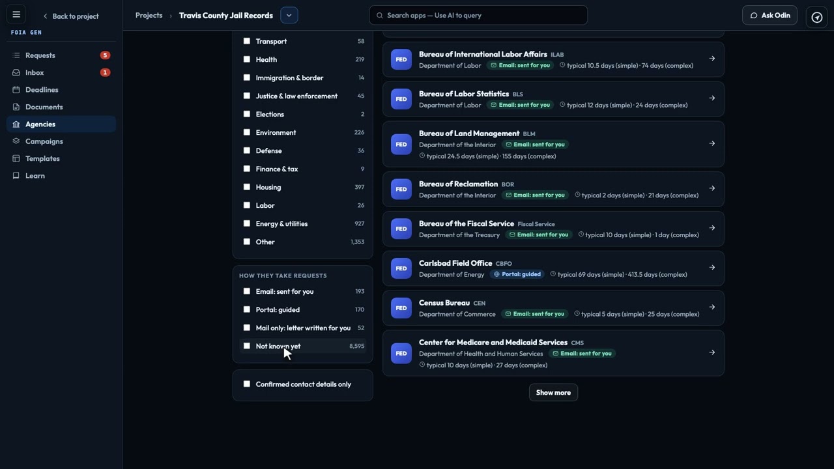
Task: Click arrow on Bureau of Labor Statistics row
Action: tap(712, 98)
